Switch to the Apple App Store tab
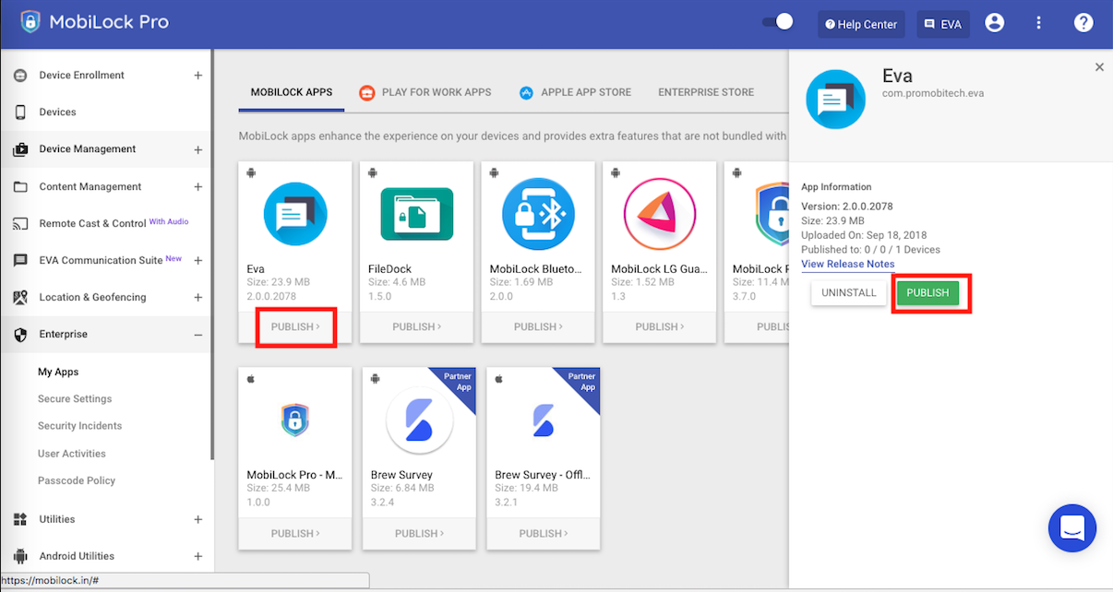Screen dimensions: 1113x592 tap(575, 92)
